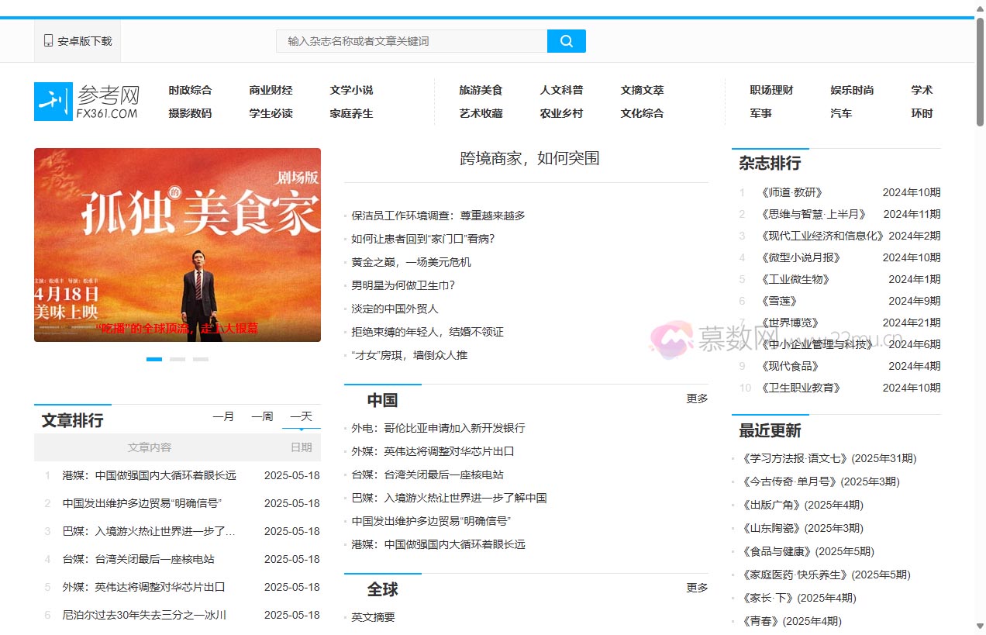Click 更多 next to the 中国 section
This screenshot has width=986, height=635.
coord(696,398)
